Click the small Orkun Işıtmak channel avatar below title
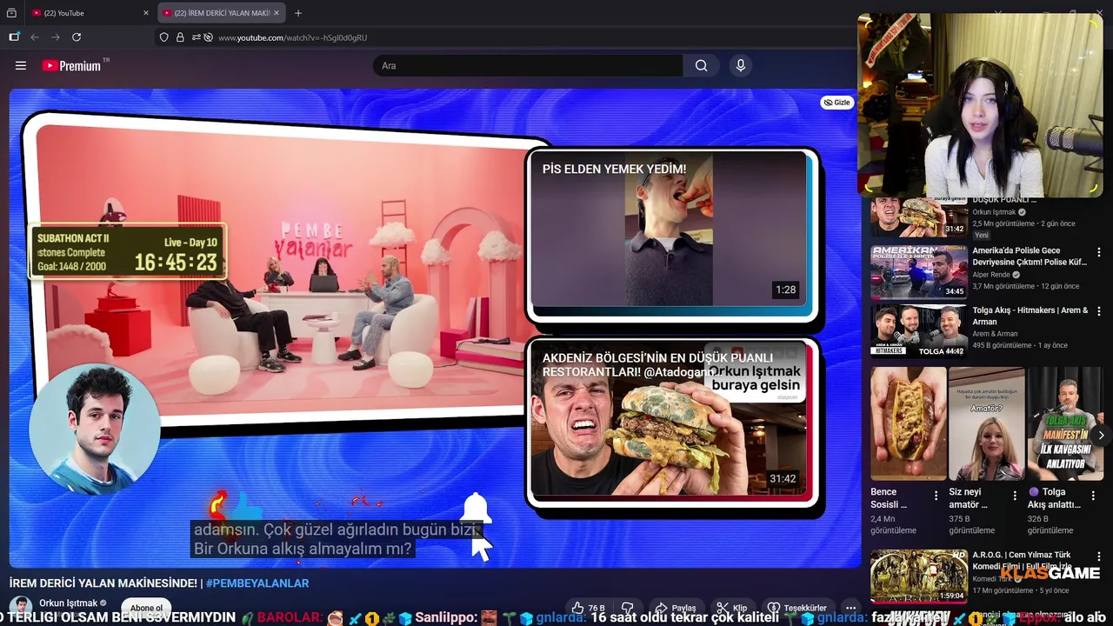 point(21,607)
